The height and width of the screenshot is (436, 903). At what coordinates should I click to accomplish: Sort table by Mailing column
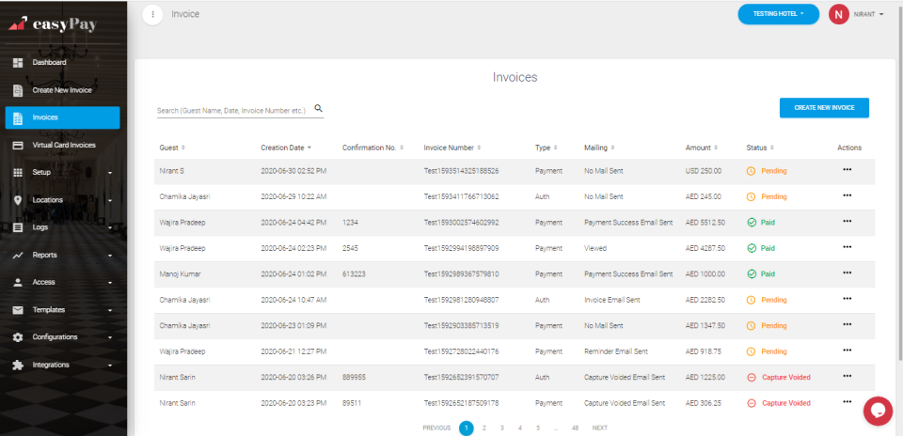click(599, 148)
